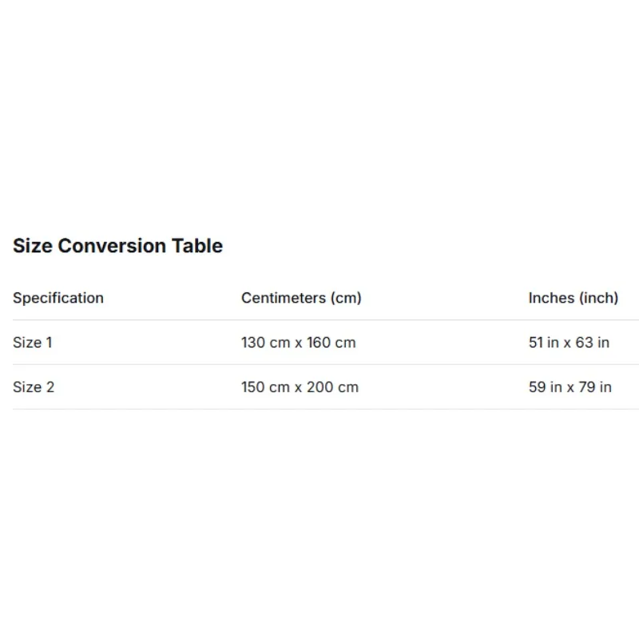Click the Centimeters (cm) column header
639x639 pixels.
(x=301, y=298)
